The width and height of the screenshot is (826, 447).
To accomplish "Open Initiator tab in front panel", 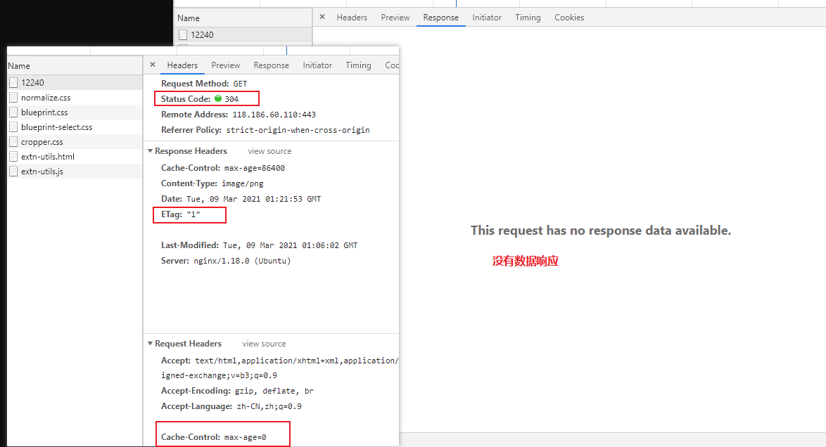I will coord(317,65).
